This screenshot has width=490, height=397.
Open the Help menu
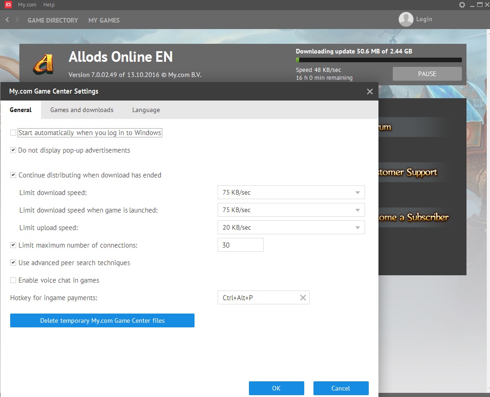[x=49, y=5]
